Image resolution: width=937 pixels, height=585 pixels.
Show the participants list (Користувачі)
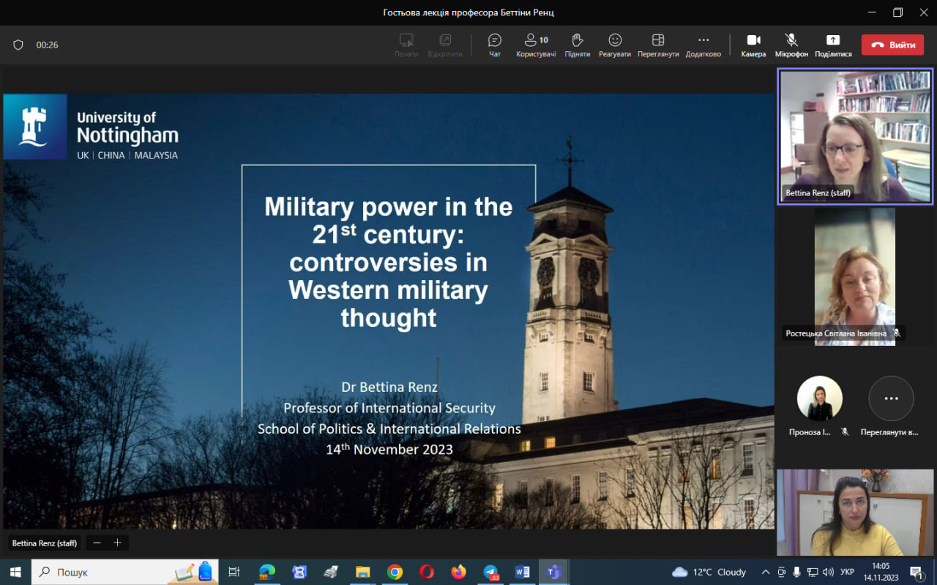click(536, 45)
